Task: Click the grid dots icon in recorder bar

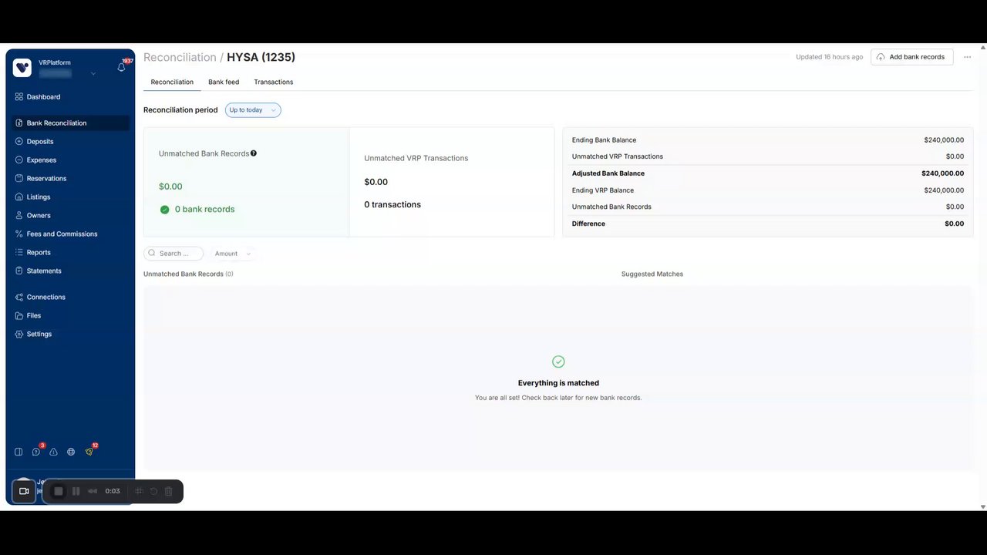Action: click(140, 491)
